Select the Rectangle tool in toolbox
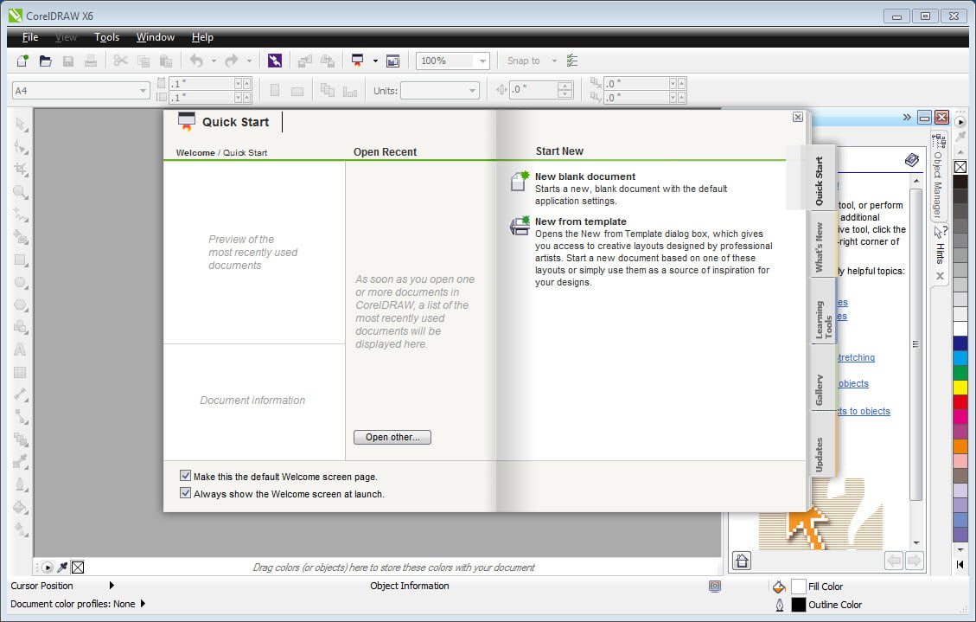 (x=21, y=260)
